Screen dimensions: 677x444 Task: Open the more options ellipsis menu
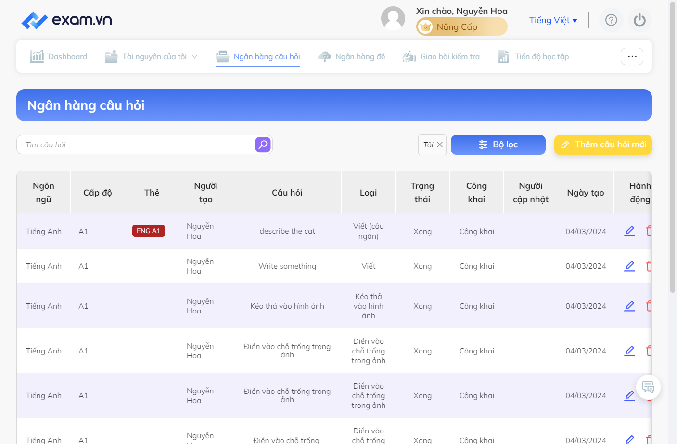point(632,56)
